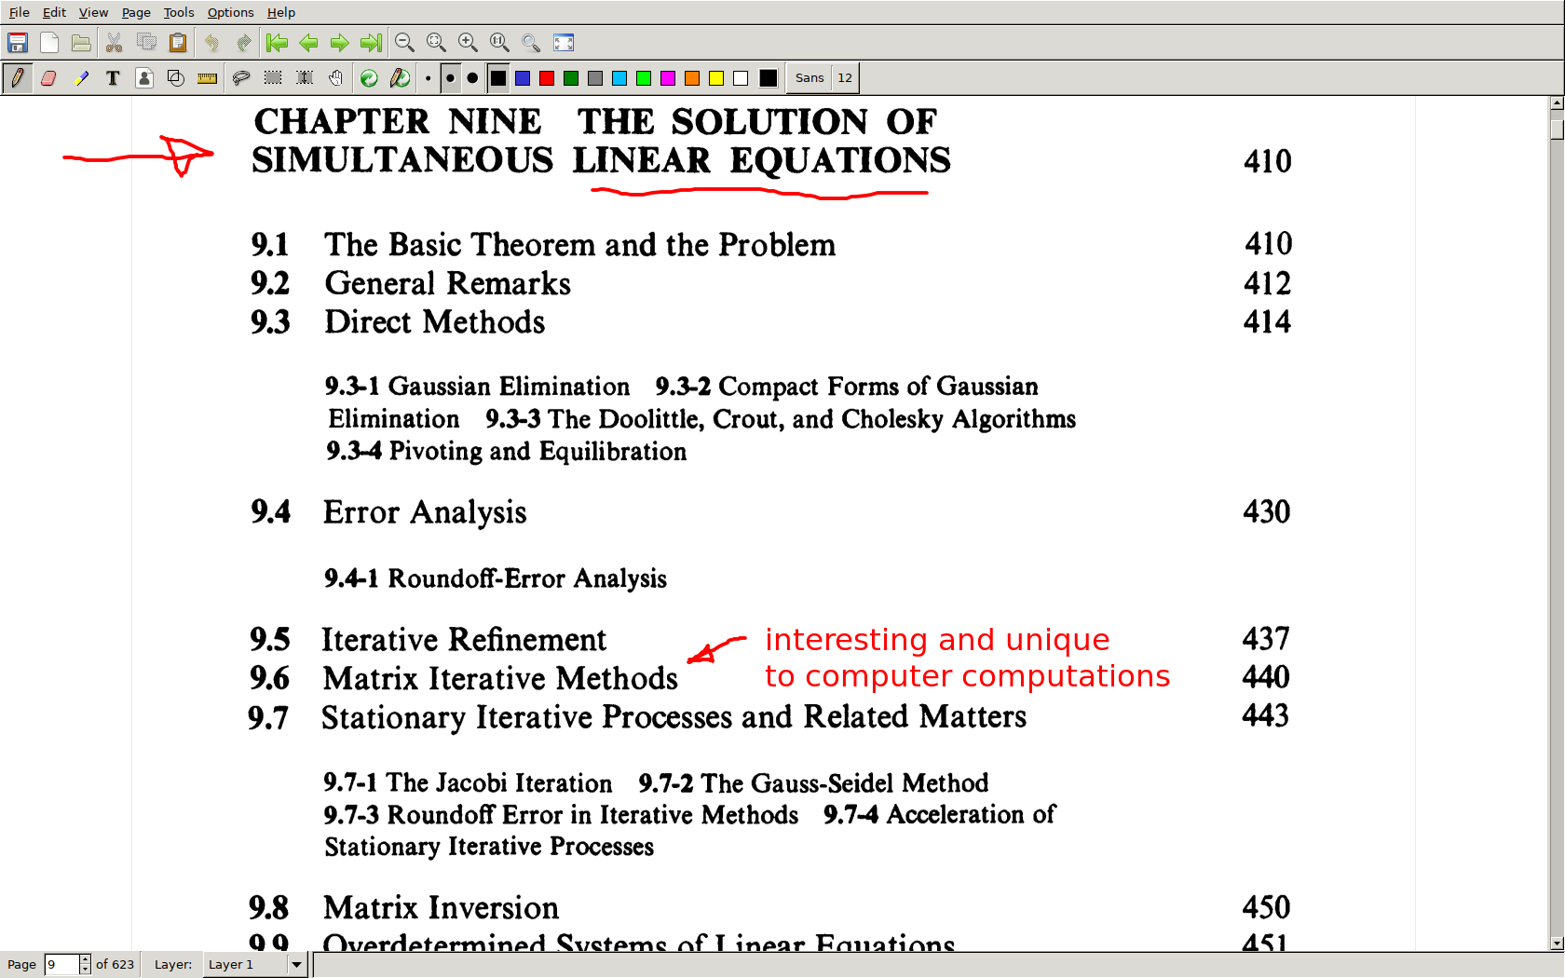Select the Highlighter tool
Screen dimensions: 1565x978
81,78
